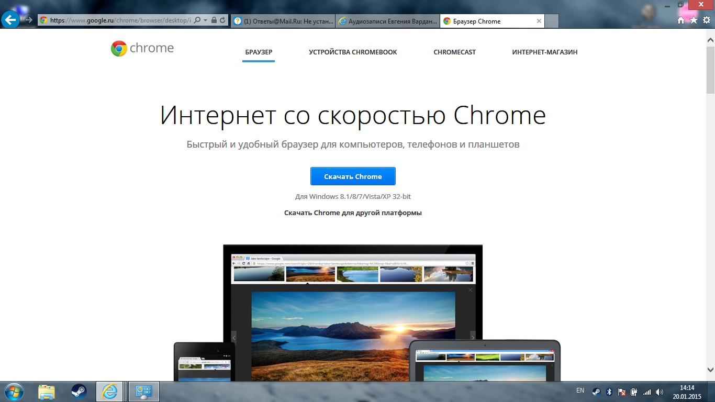Click the search magnifier in address bar
715x402 pixels.
tap(197, 20)
